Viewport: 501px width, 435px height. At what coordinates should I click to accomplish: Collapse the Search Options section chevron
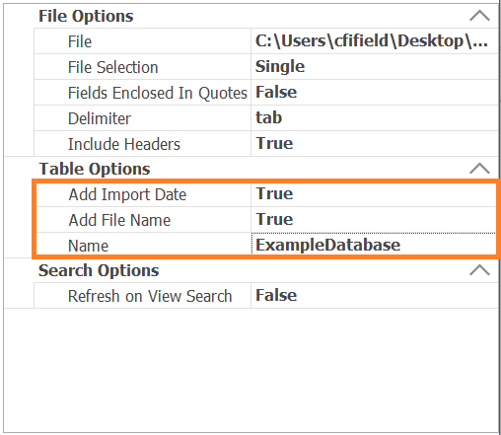[479, 270]
